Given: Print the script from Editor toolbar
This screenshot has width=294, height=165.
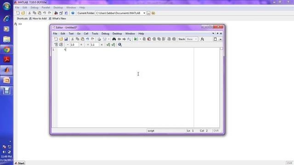Looking at the screenshot, I should click(x=99, y=39).
